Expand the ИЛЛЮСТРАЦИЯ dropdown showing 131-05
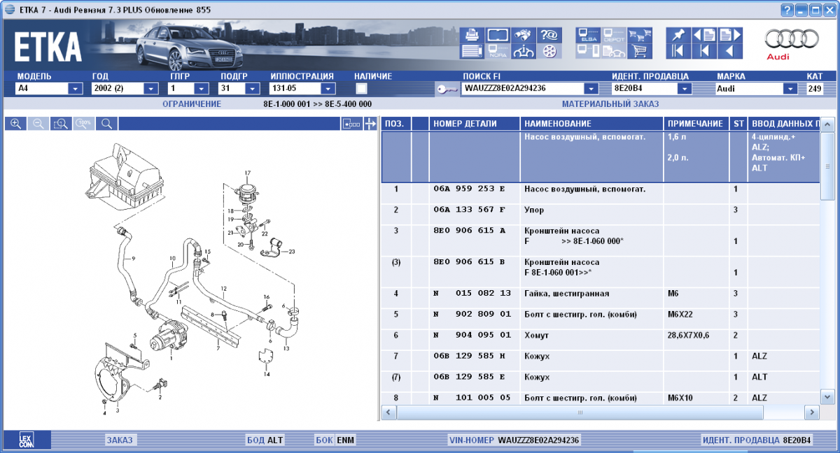This screenshot has width=840, height=453. (328, 89)
